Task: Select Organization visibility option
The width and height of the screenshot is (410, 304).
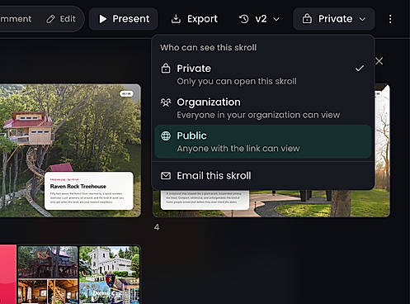Action: 263,108
